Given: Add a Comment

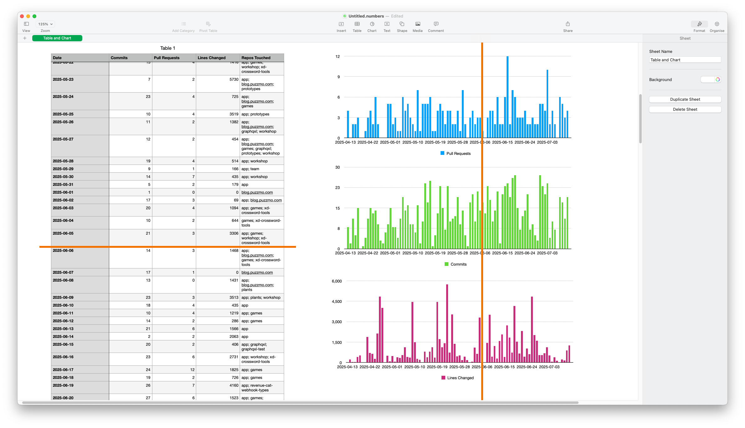Looking at the screenshot, I should (436, 24).
